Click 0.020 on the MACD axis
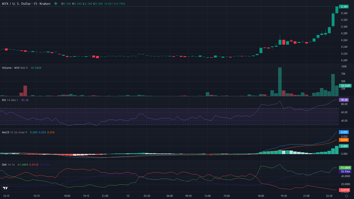Image resolution: width=354 pixels, height=199 pixels. (x=344, y=136)
